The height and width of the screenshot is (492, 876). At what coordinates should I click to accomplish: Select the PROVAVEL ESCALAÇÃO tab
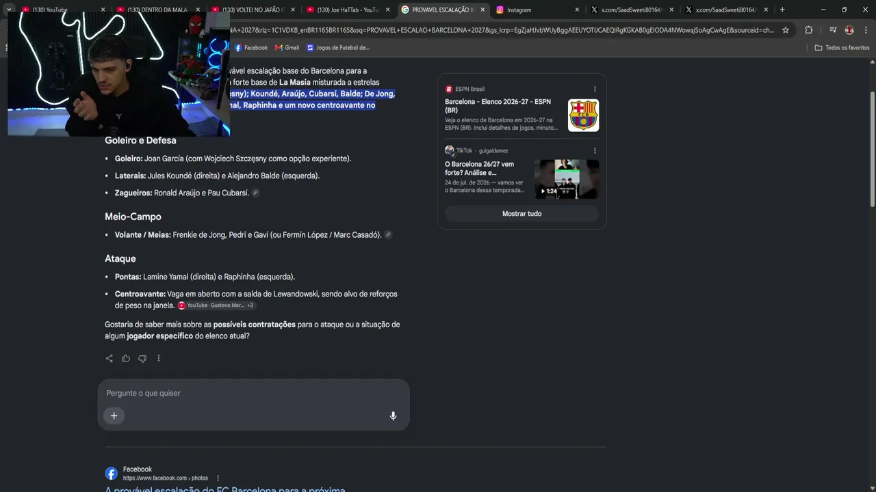point(442,10)
